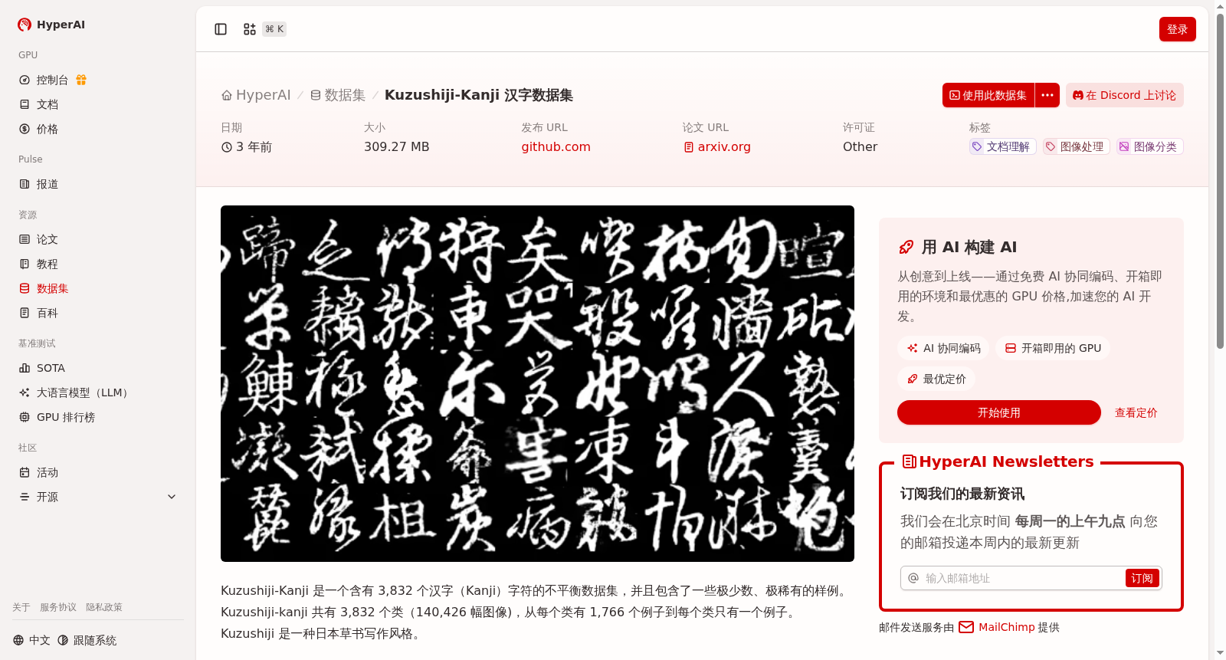The width and height of the screenshot is (1226, 660).
Task: Go to HyperAI home breadcrumb
Action: pos(256,95)
